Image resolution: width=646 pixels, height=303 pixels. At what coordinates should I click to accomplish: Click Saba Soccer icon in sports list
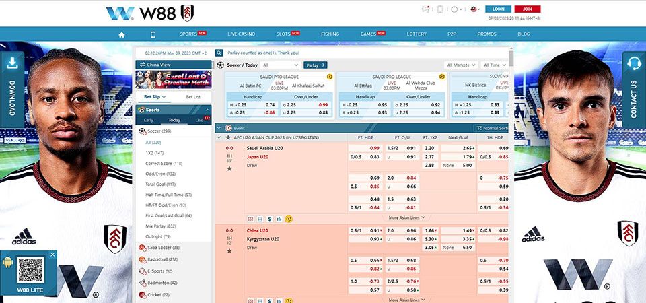click(x=143, y=248)
